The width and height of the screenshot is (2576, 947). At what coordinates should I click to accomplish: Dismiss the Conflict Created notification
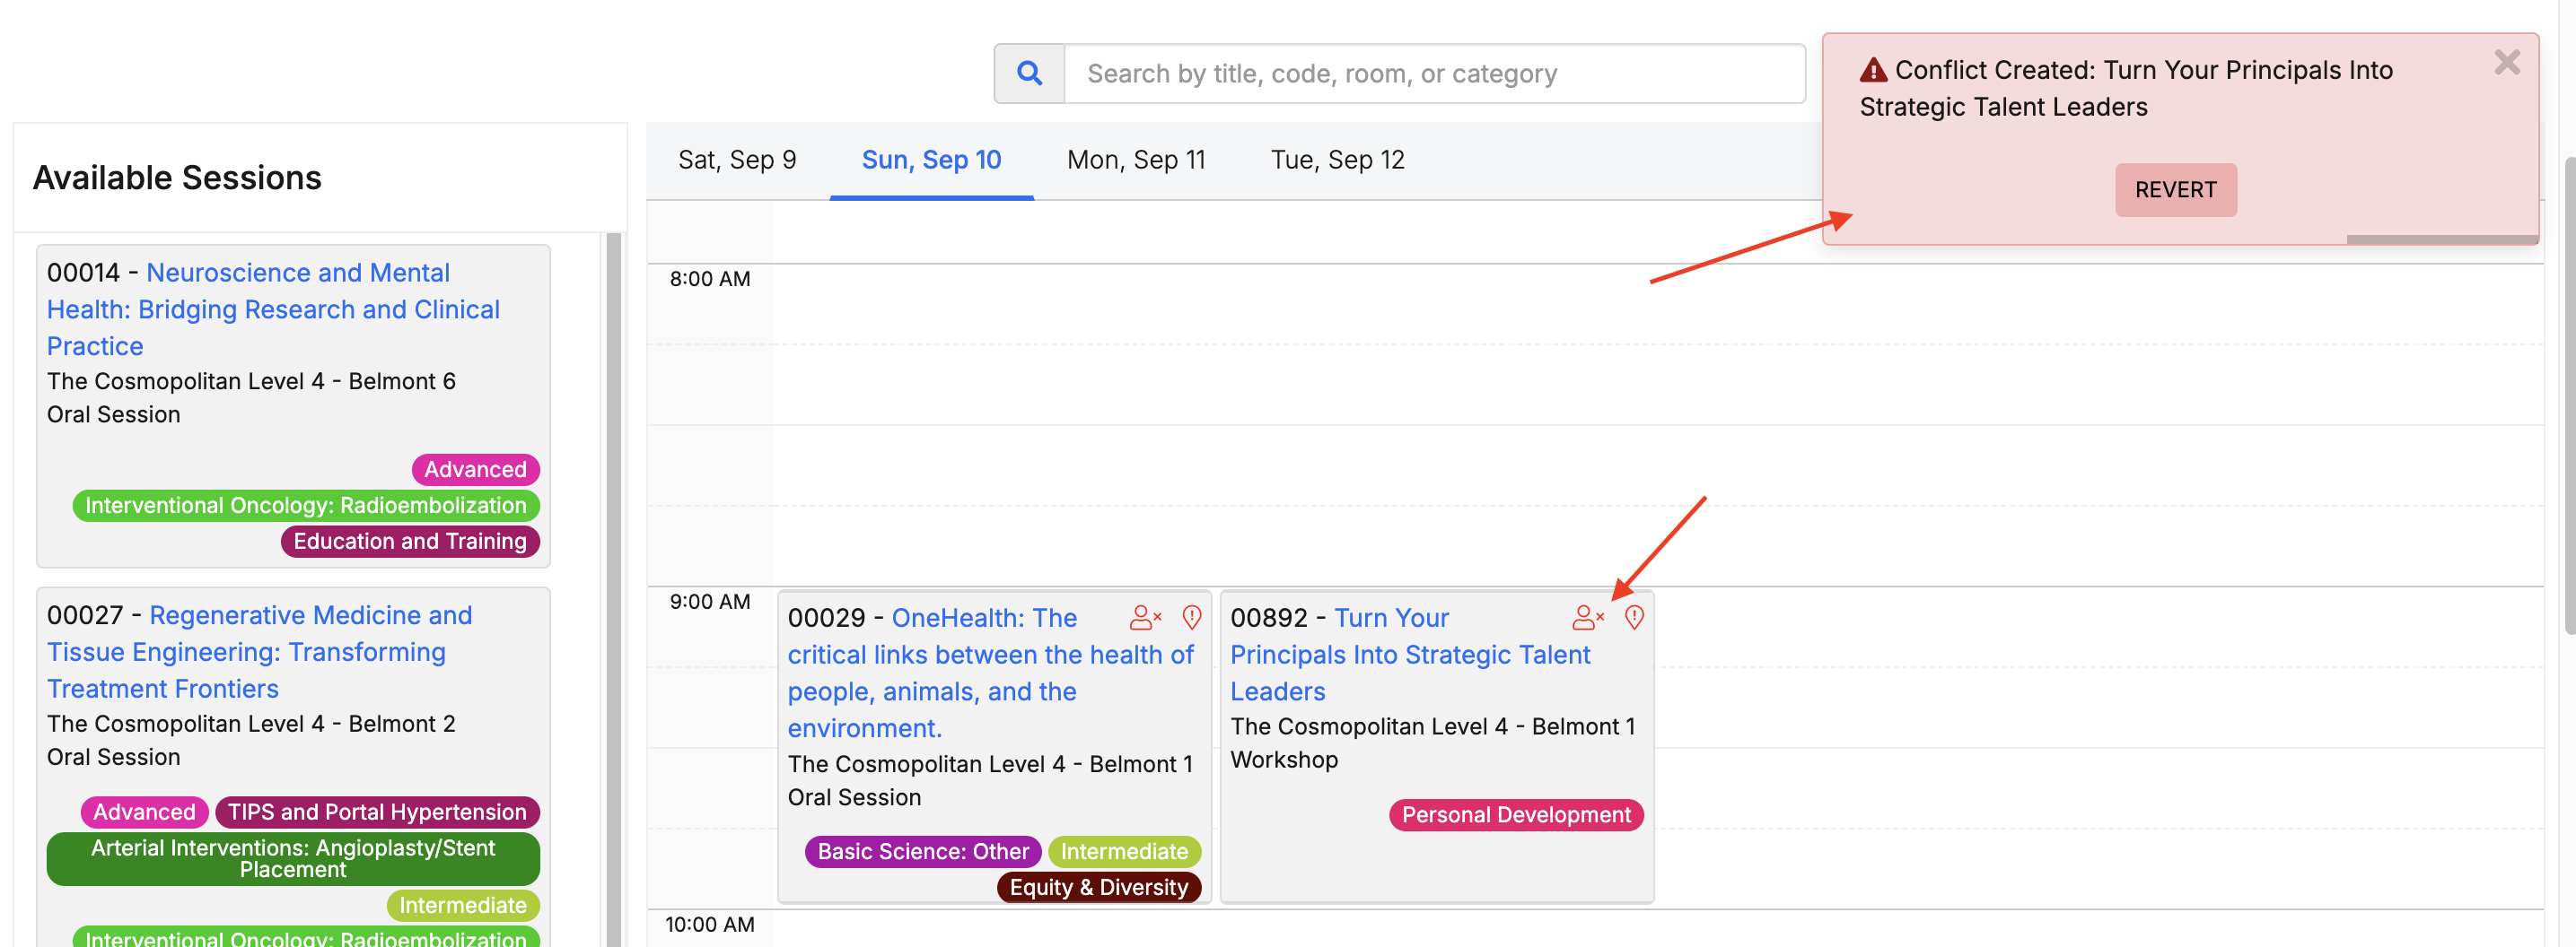tap(2506, 63)
